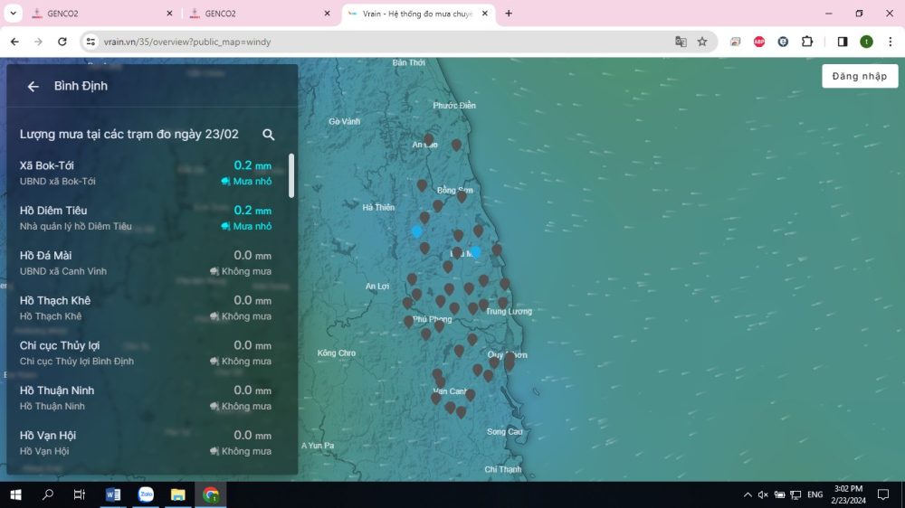Toggle the browser side panel
Image resolution: width=905 pixels, height=508 pixels.
[843, 42]
